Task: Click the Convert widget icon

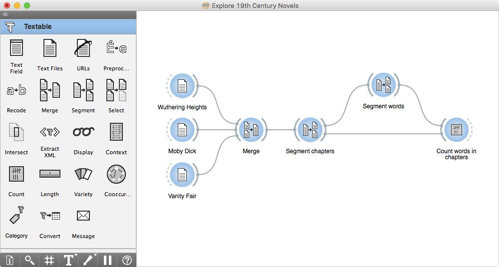Action: [50, 217]
